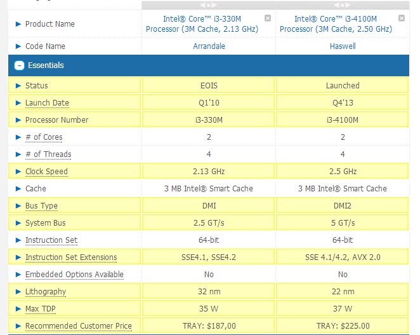Open the Haswell code name link
420x335 pixels.
343,46
